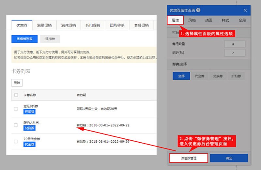Switch to the 动画 tab
The width and height of the screenshot is (261, 170).
208,20
